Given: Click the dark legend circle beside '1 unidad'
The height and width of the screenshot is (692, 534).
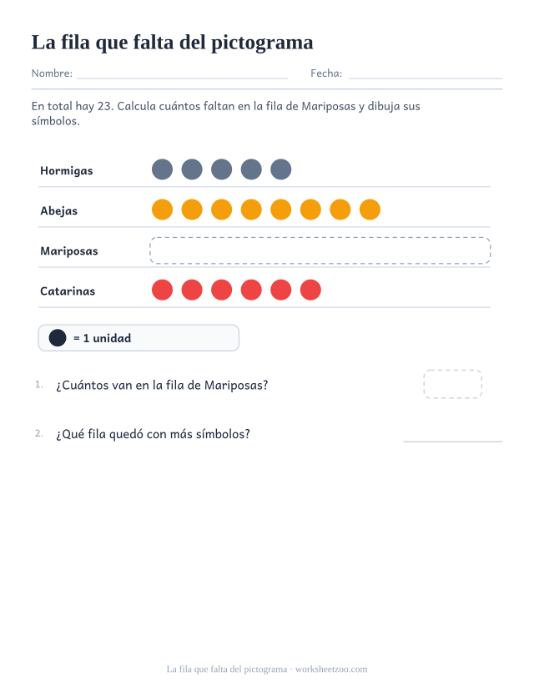Looking at the screenshot, I should tap(58, 338).
